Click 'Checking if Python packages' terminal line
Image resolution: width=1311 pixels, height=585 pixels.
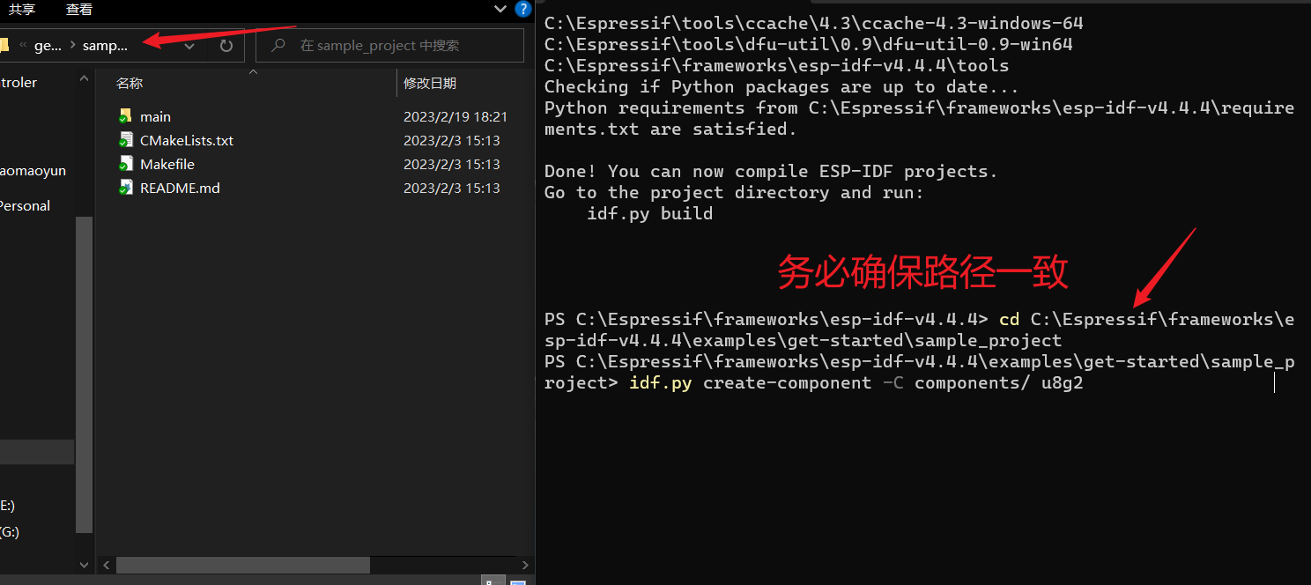pyautogui.click(x=781, y=86)
